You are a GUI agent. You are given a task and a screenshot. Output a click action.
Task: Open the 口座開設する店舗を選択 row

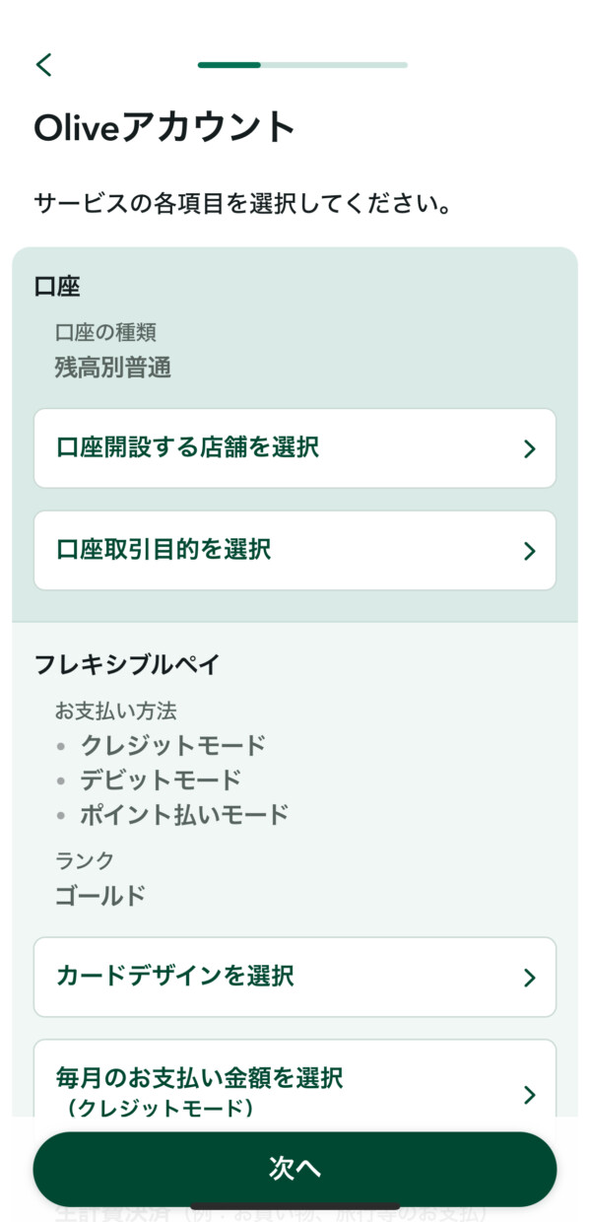(295, 448)
